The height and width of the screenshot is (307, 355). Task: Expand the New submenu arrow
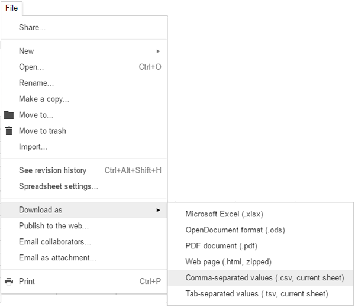click(158, 51)
